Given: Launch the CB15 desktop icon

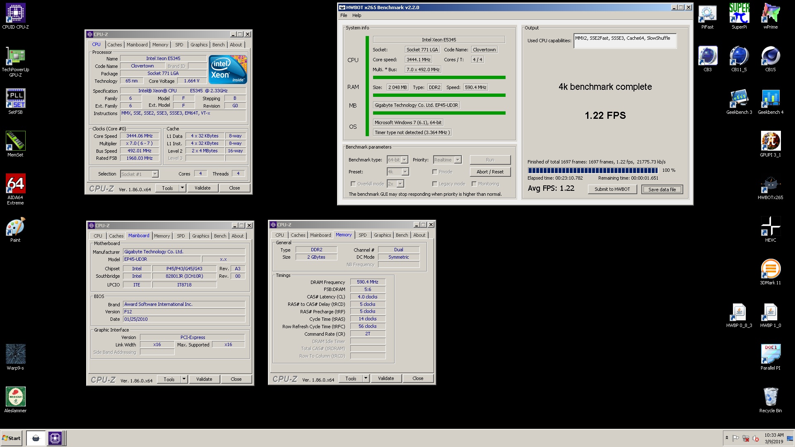Looking at the screenshot, I should pos(771,59).
